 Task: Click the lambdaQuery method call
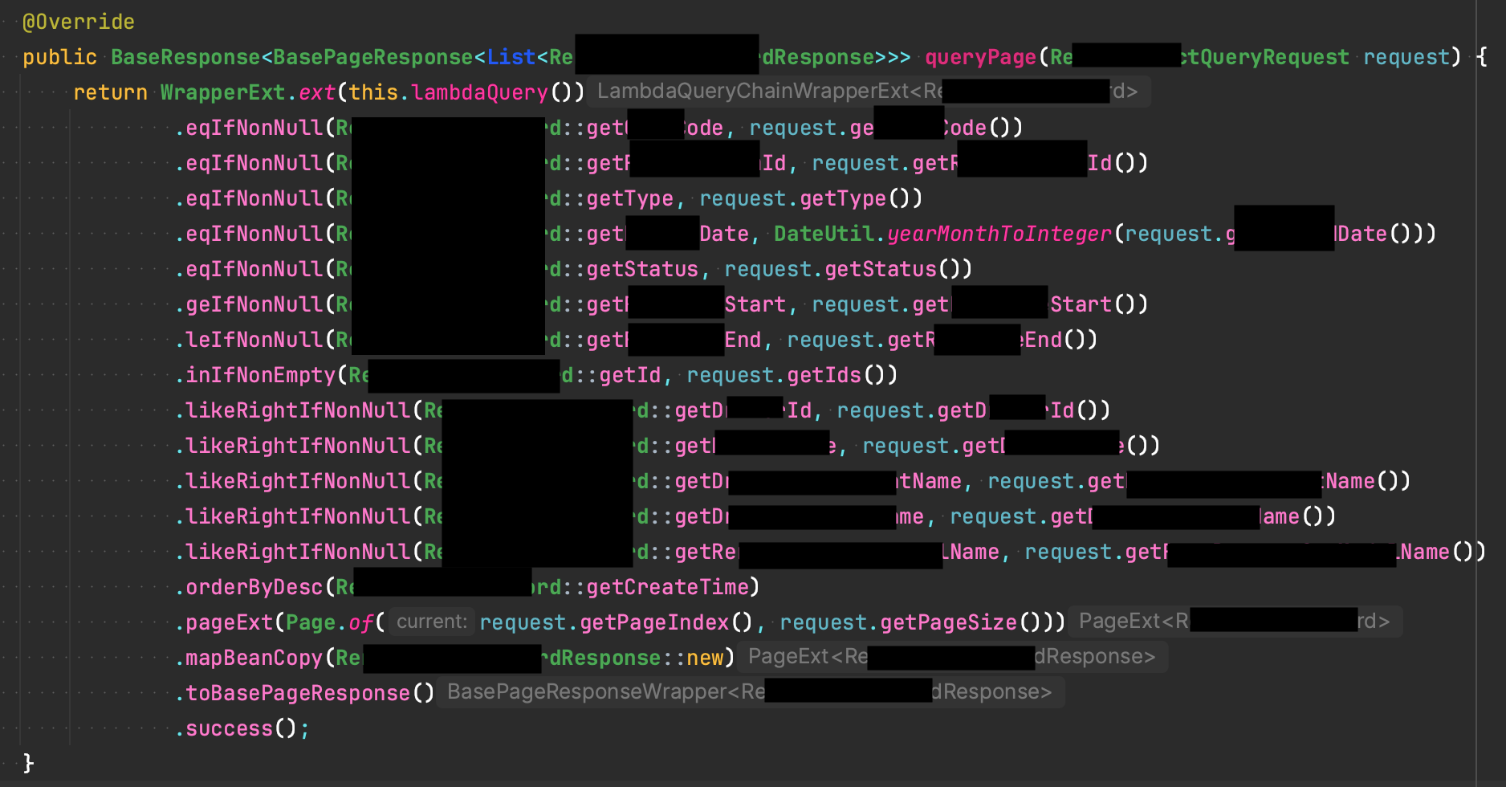pyautogui.click(x=479, y=92)
